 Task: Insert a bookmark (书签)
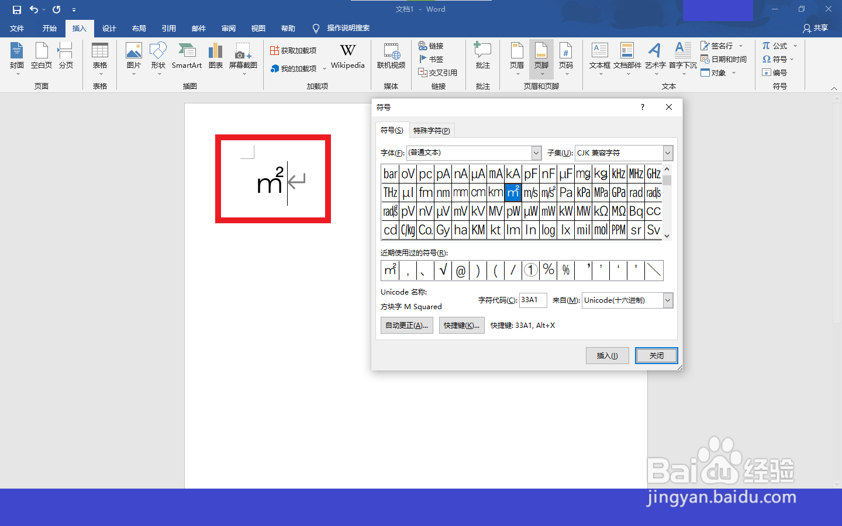click(x=431, y=59)
